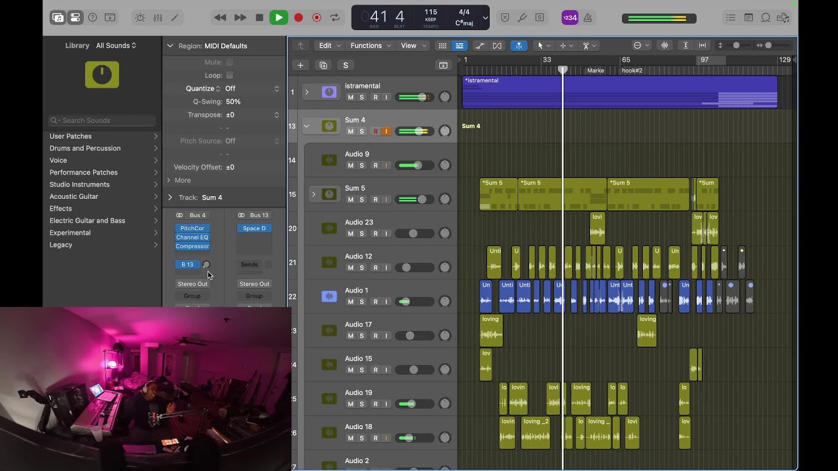
Task: Toggle the Library panel button
Action: click(58, 18)
